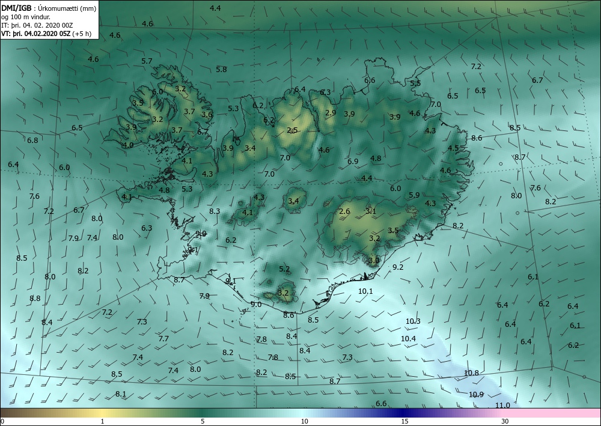Click the map value '2.5'
The image size is (601, 426).
pos(292,130)
